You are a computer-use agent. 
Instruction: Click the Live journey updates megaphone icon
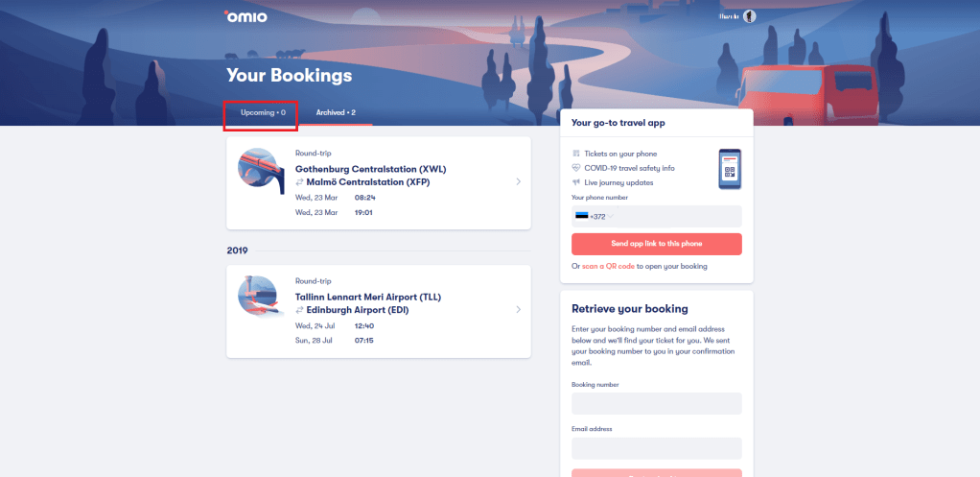(576, 182)
